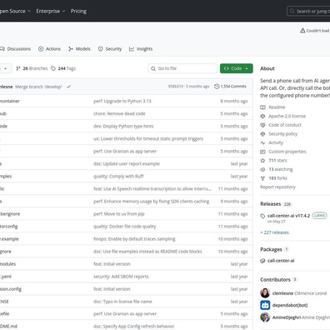Click the Models icon
The height and width of the screenshot is (330, 330).
click(71, 49)
